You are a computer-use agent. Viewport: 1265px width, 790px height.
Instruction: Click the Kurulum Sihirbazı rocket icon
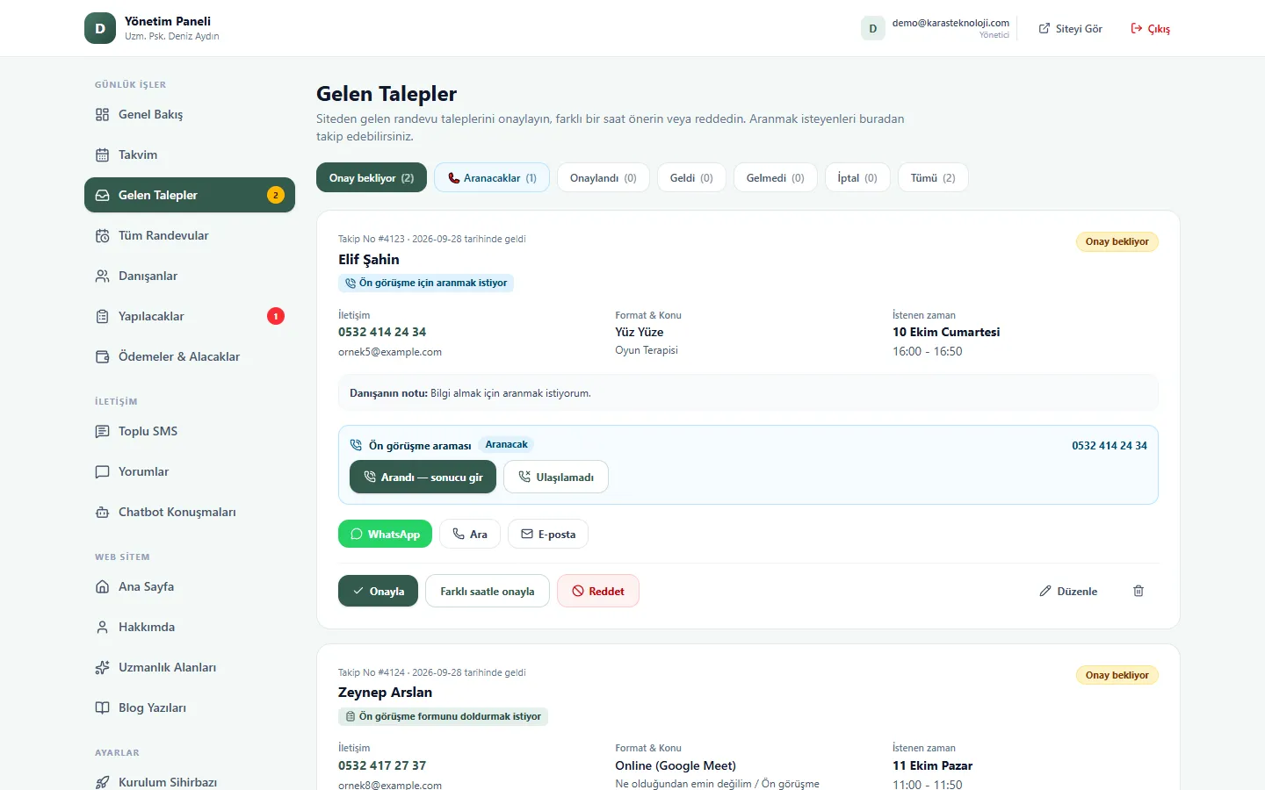pos(102,782)
